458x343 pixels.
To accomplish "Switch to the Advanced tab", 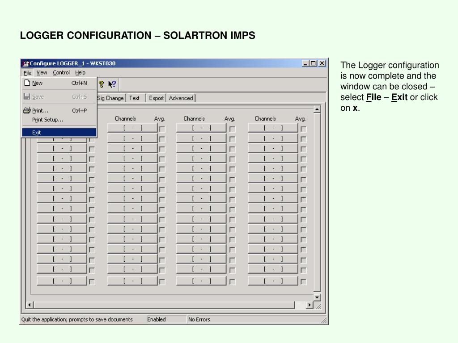I will (x=181, y=98).
